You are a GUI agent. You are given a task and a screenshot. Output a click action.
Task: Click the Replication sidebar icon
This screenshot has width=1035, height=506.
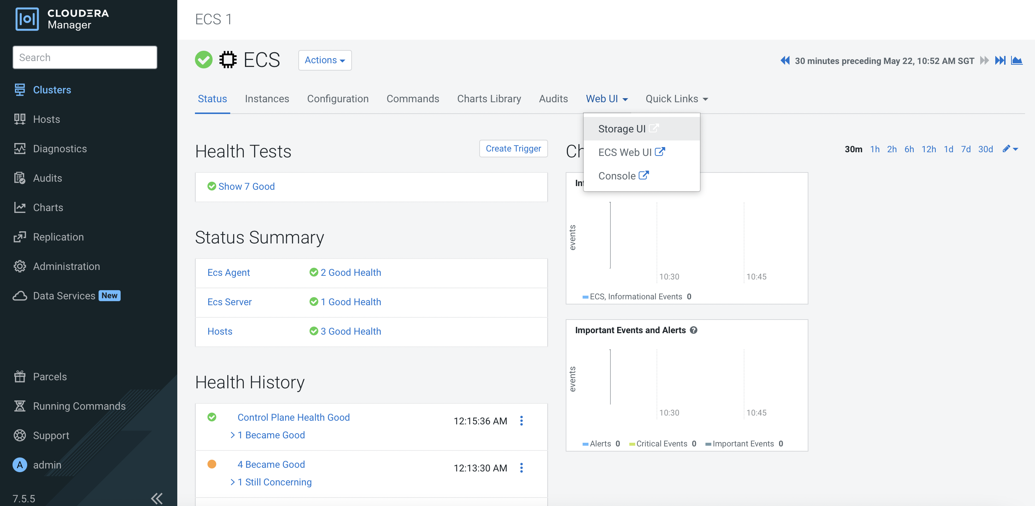(20, 237)
